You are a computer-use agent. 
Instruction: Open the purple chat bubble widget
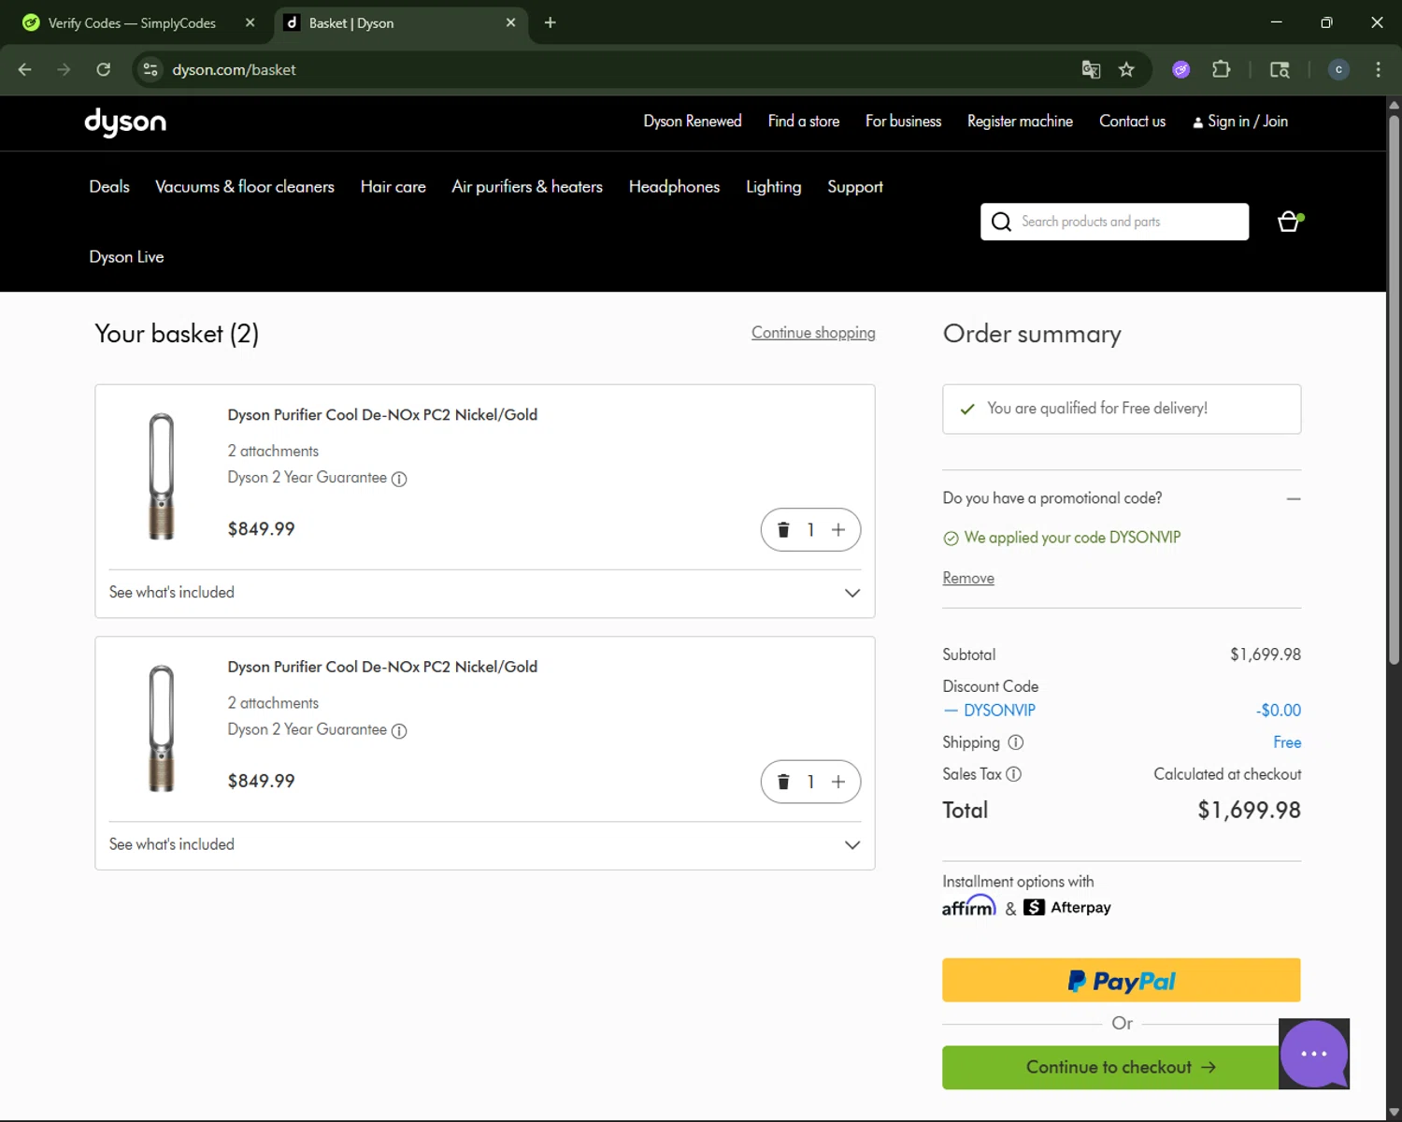tap(1313, 1054)
